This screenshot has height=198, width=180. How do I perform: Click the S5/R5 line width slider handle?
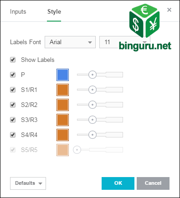click(x=77, y=150)
